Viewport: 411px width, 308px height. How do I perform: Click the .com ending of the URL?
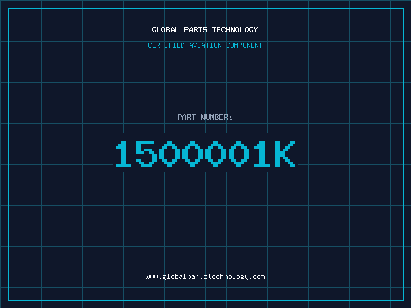tap(256, 277)
